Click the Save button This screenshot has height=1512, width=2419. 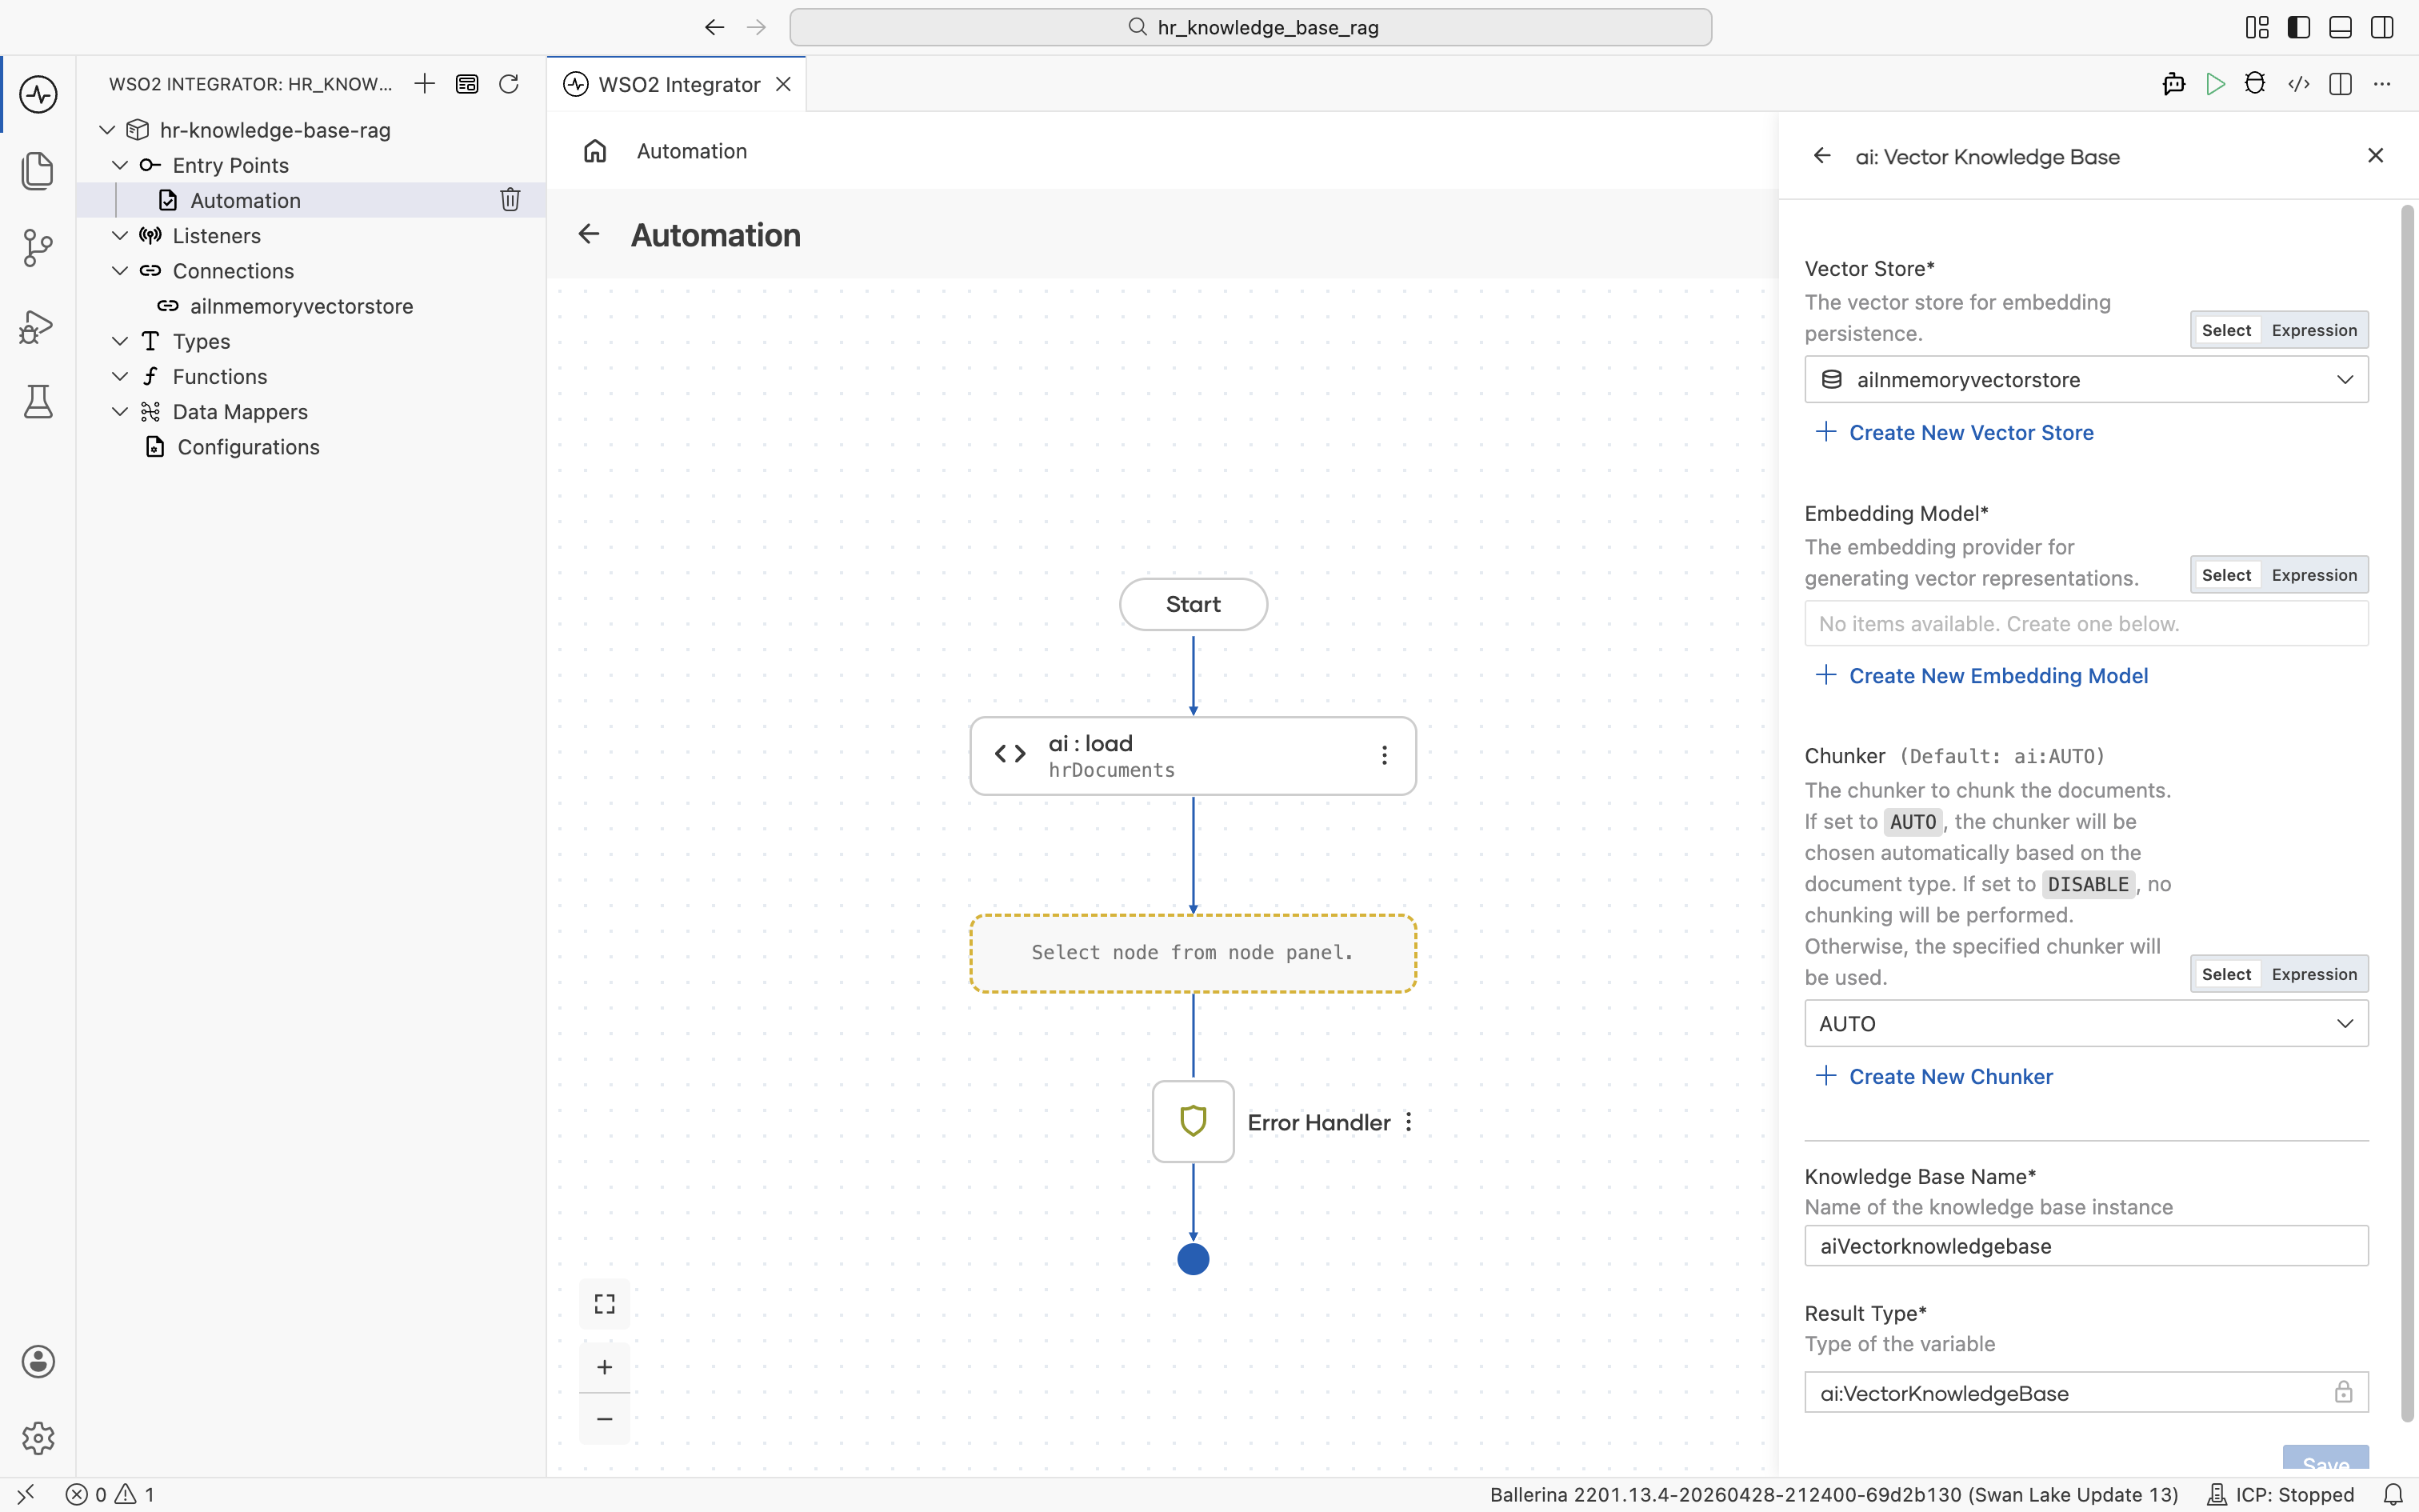[x=2325, y=1460]
